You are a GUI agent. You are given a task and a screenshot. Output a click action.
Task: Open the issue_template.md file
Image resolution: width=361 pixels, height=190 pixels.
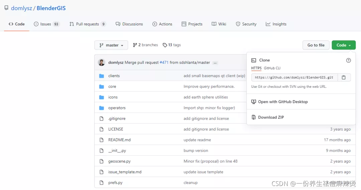tap(125, 172)
